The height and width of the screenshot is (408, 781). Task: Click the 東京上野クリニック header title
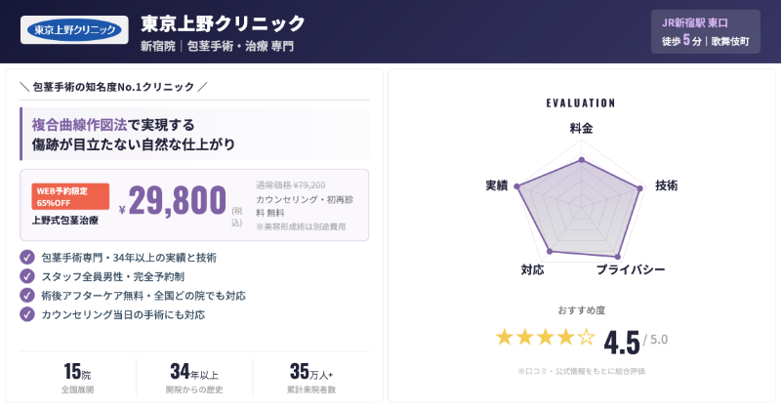pos(223,22)
